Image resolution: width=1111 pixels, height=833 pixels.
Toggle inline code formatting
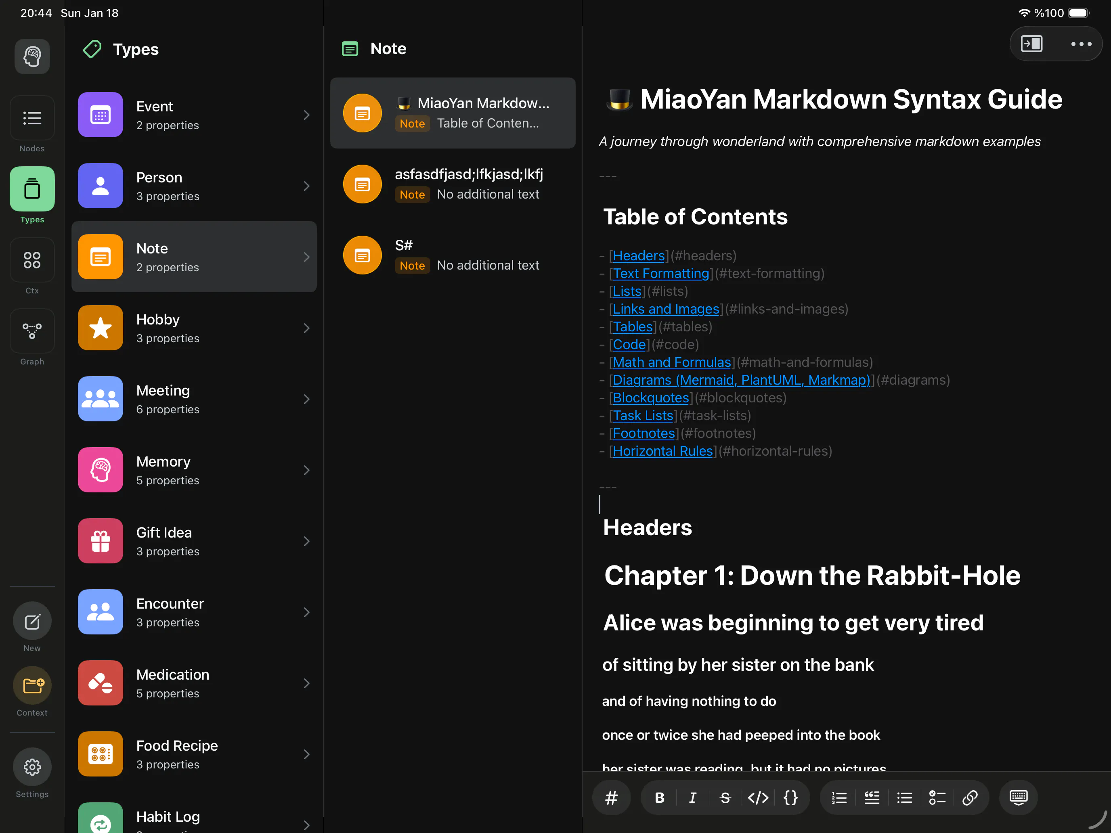point(758,797)
